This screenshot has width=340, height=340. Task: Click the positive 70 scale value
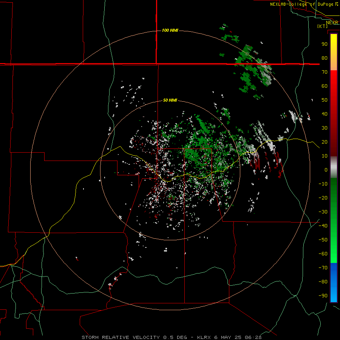point(325,72)
